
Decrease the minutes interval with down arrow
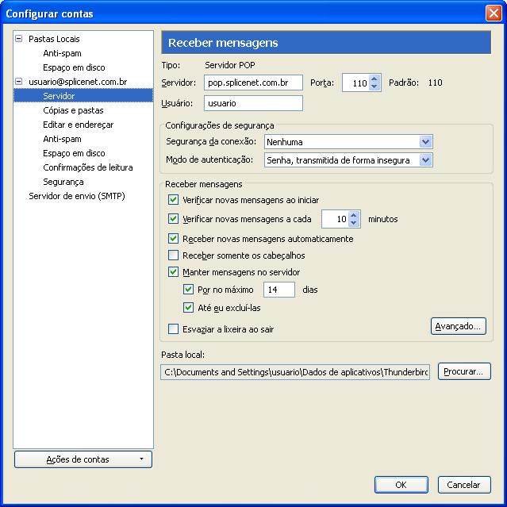pyautogui.click(x=354, y=223)
